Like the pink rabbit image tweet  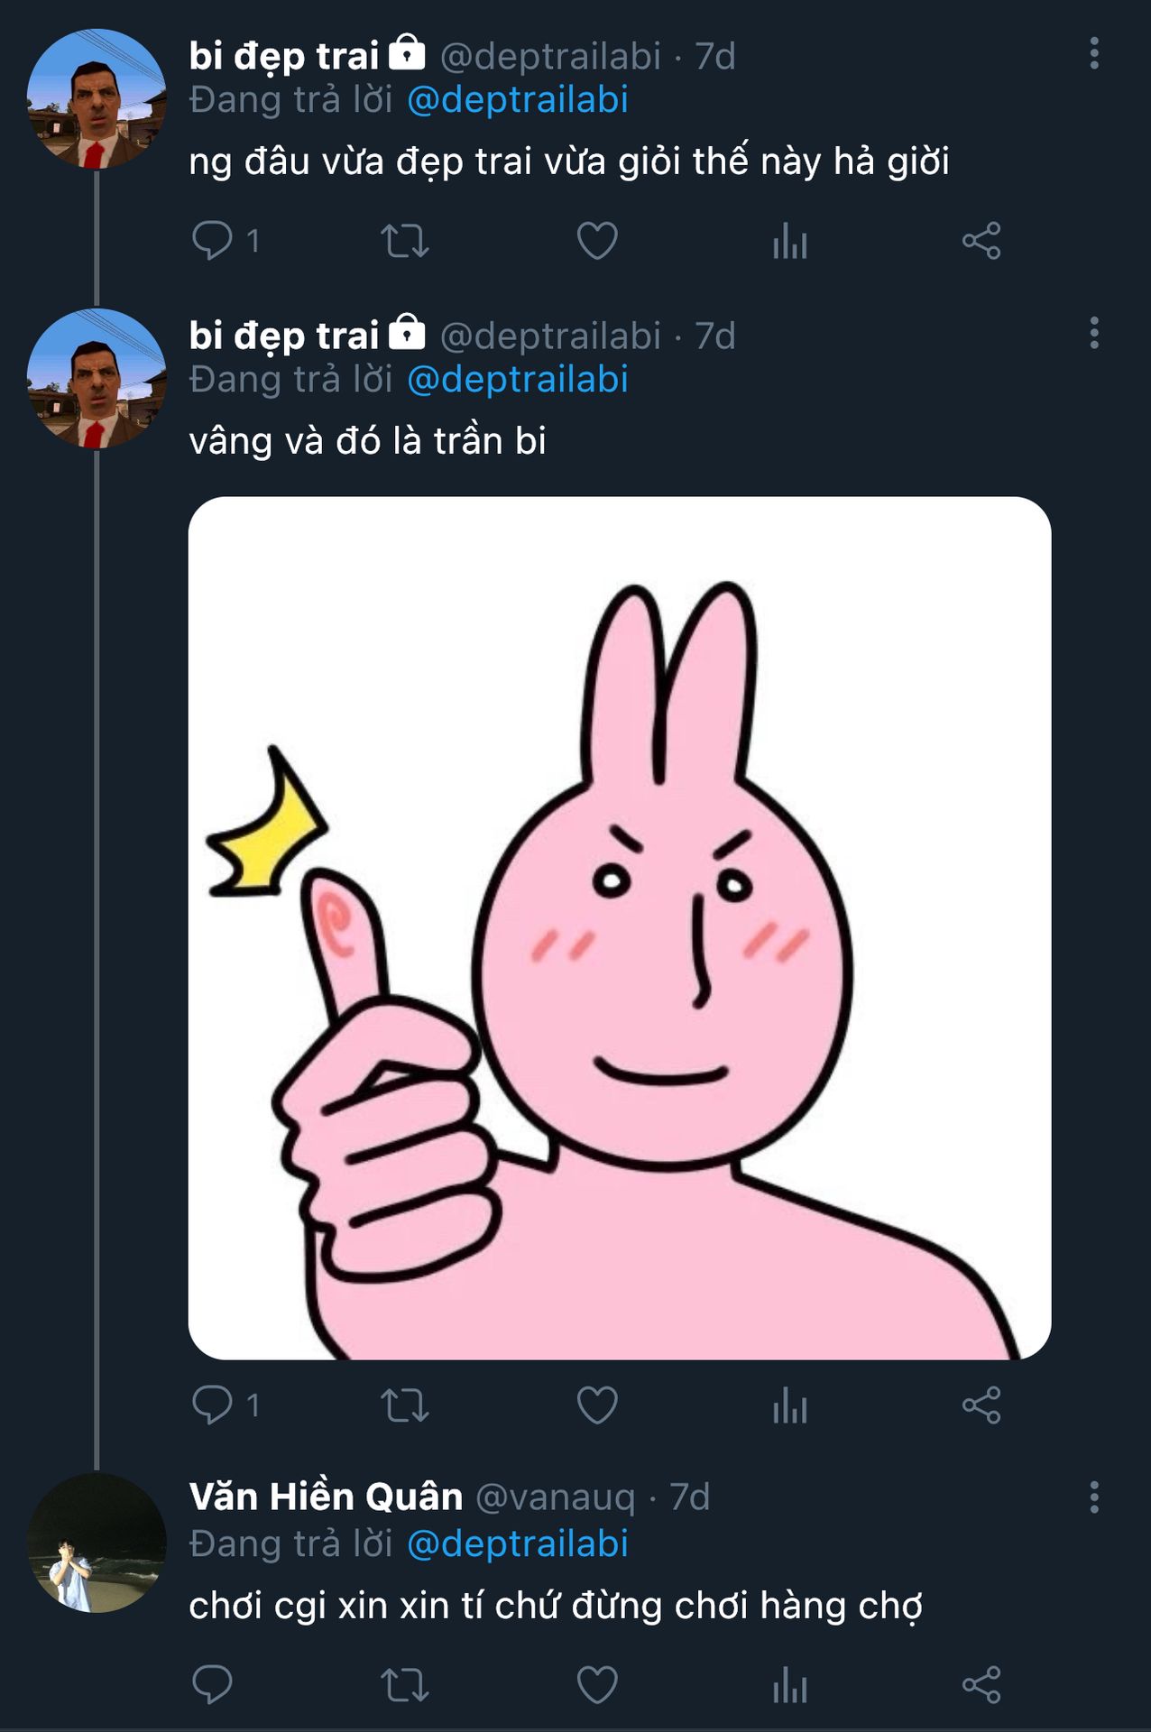click(597, 1405)
